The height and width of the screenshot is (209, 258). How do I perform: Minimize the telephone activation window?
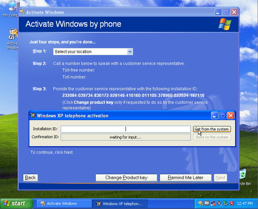(x=215, y=115)
